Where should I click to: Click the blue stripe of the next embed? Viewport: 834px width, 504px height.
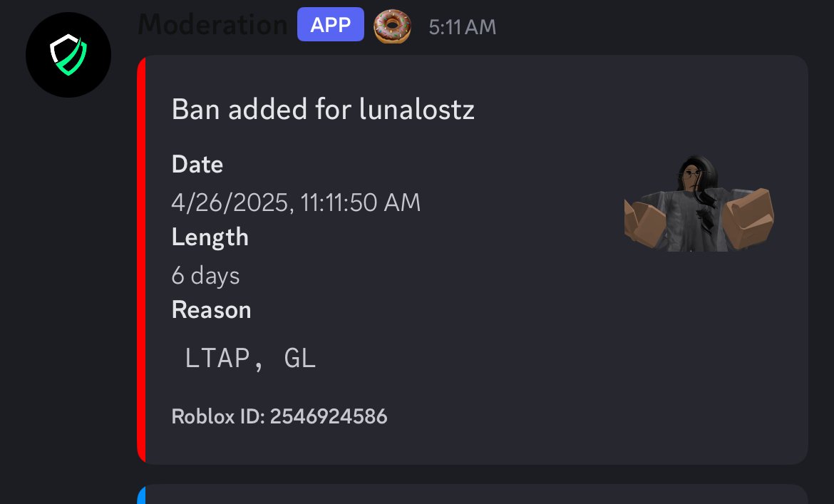[x=141, y=495]
